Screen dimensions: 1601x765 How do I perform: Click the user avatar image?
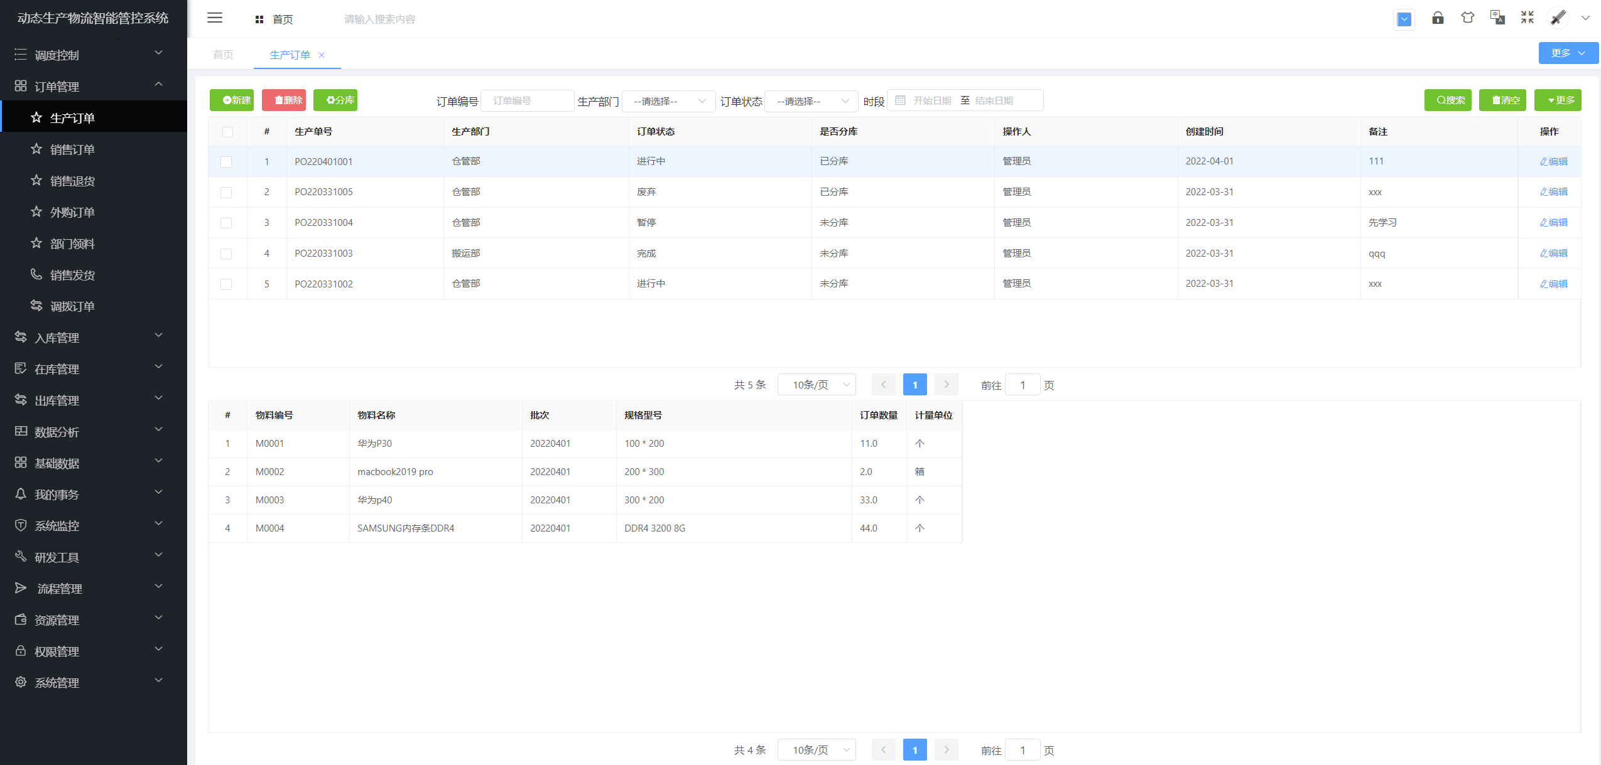tap(1558, 18)
